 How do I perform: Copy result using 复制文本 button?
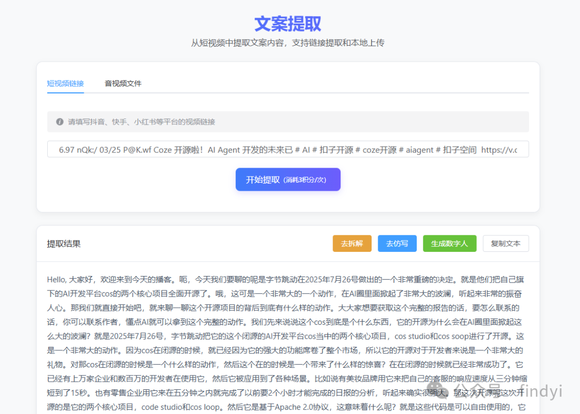point(506,243)
